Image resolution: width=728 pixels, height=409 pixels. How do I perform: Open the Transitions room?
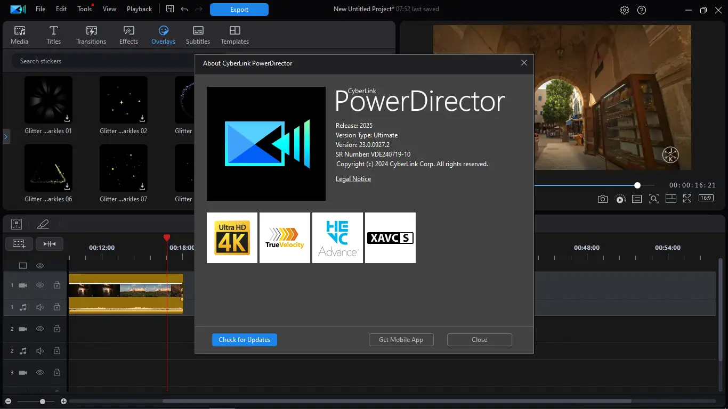(91, 35)
